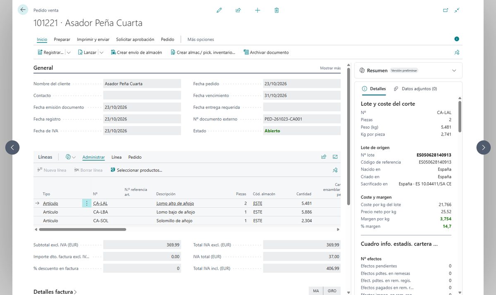Open the Copilot dropdown chevron in Líneas

tap(74, 157)
